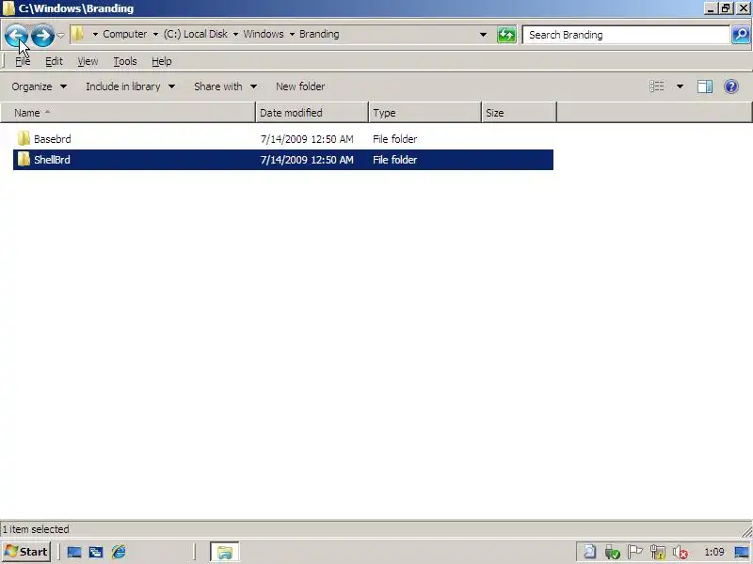Launch PowerShell from the taskbar

point(96,552)
